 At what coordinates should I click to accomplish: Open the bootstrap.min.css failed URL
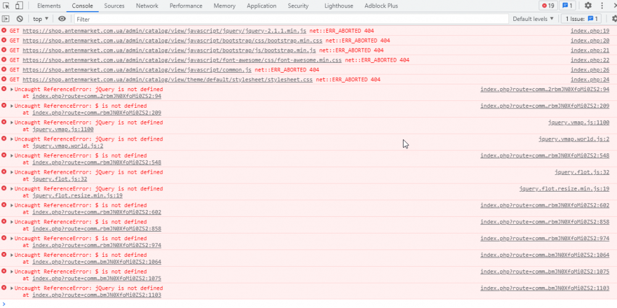click(x=172, y=41)
